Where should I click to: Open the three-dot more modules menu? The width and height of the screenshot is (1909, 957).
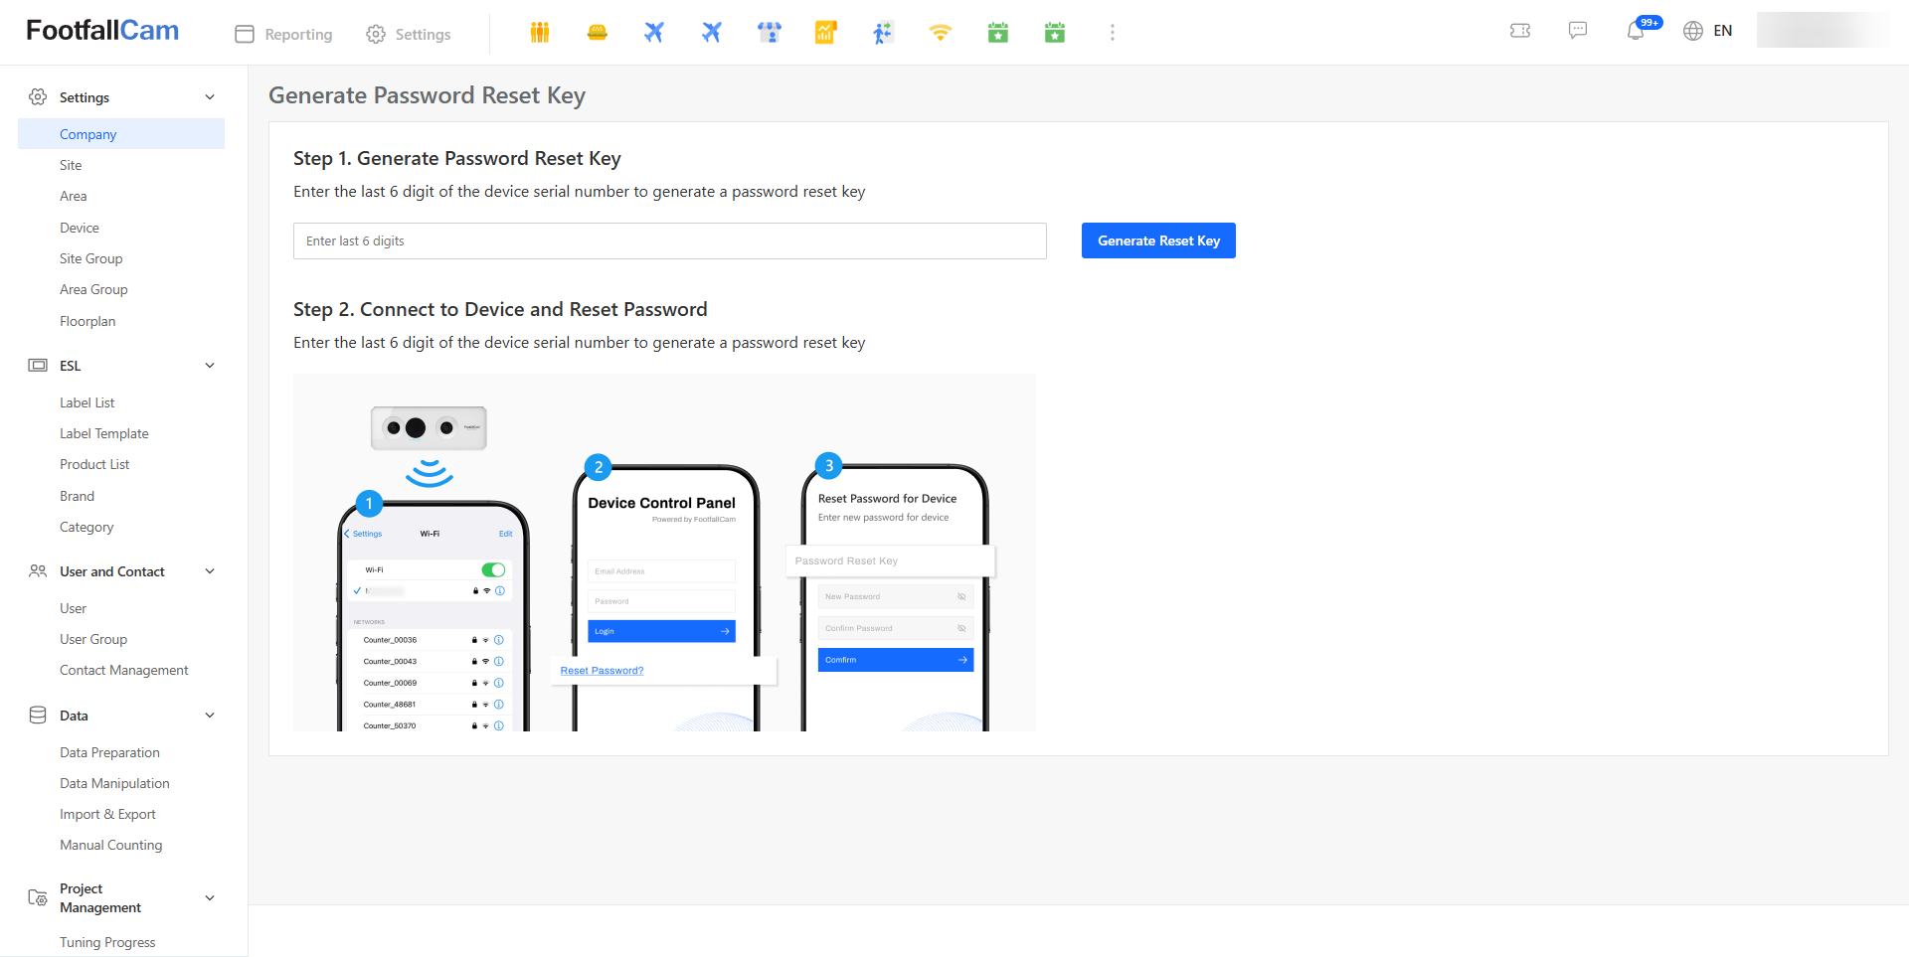click(1112, 33)
